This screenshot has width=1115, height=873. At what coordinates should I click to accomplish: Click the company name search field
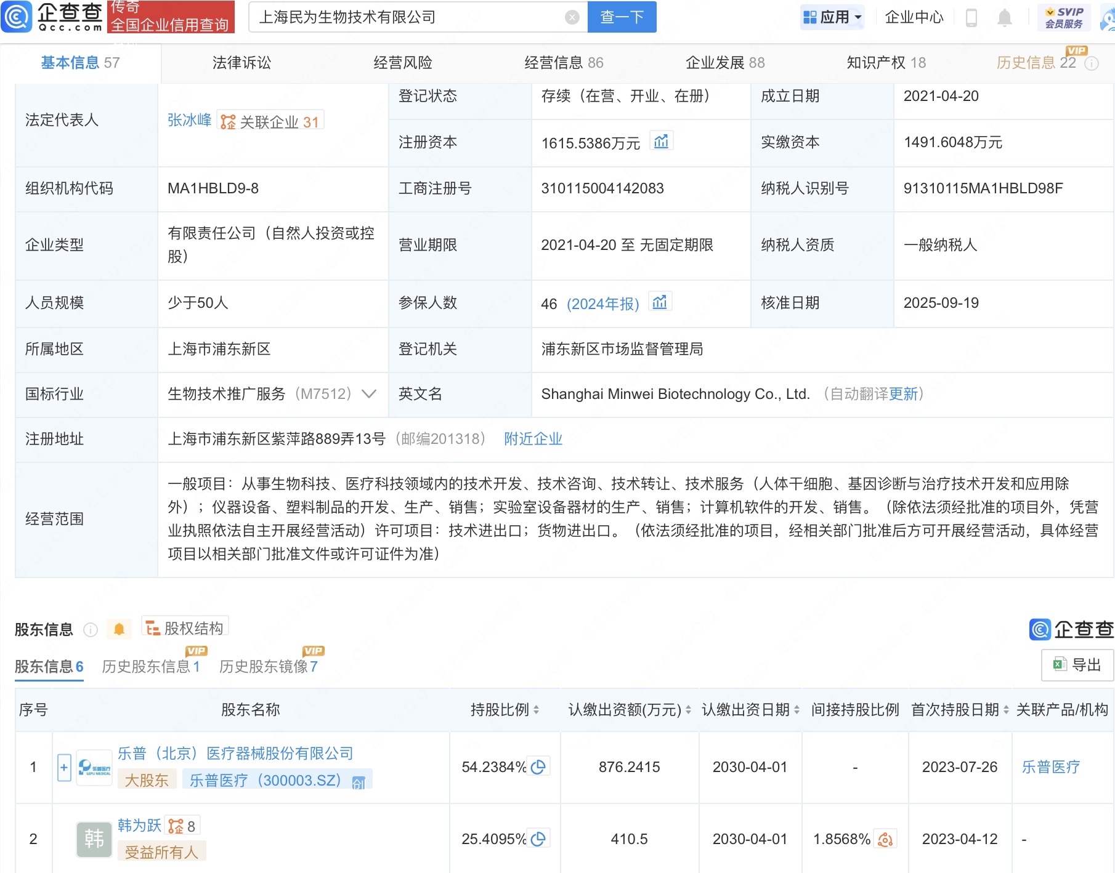[407, 17]
